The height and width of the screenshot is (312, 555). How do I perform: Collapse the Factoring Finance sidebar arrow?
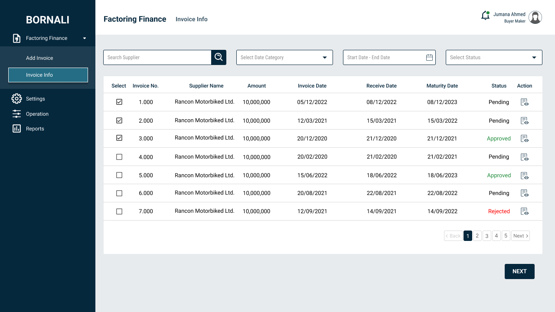pyautogui.click(x=85, y=38)
